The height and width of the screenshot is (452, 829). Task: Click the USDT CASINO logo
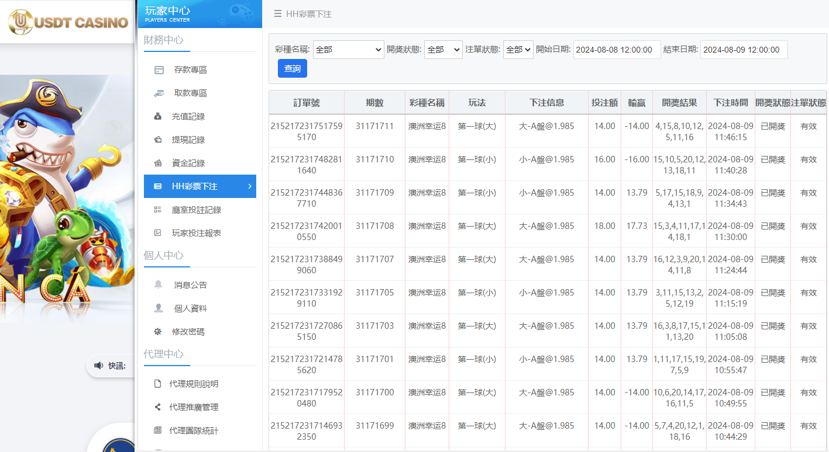(66, 22)
